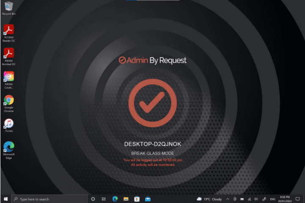Select the Google Chrome desktop shortcut
305x203 pixels.
point(8,101)
